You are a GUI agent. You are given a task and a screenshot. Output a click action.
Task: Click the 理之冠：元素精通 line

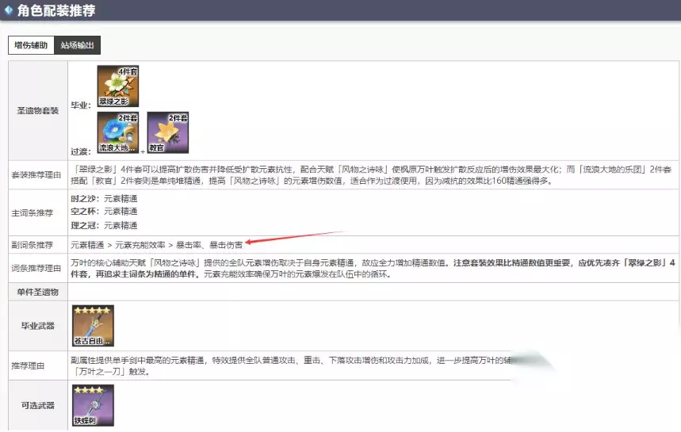pos(104,225)
